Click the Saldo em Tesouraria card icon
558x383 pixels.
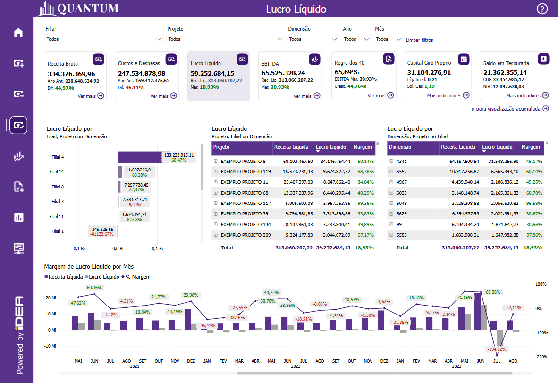pyautogui.click(x=543, y=59)
